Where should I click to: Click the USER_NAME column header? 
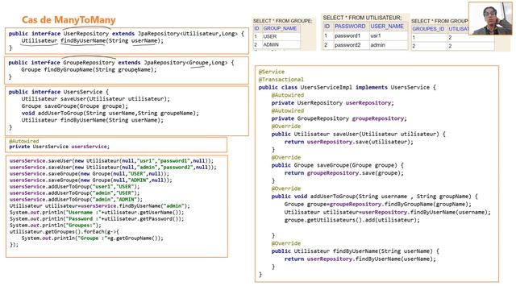coord(387,26)
